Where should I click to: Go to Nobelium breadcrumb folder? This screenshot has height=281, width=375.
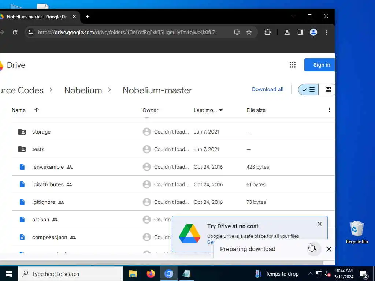(83, 90)
